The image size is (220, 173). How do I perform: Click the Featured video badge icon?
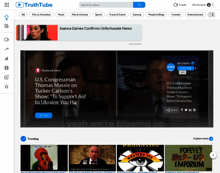coord(38,70)
